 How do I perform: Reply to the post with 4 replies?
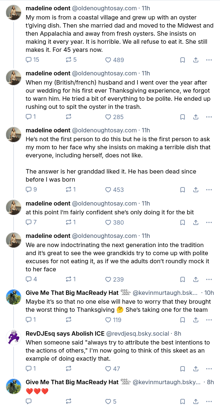pos(29,279)
